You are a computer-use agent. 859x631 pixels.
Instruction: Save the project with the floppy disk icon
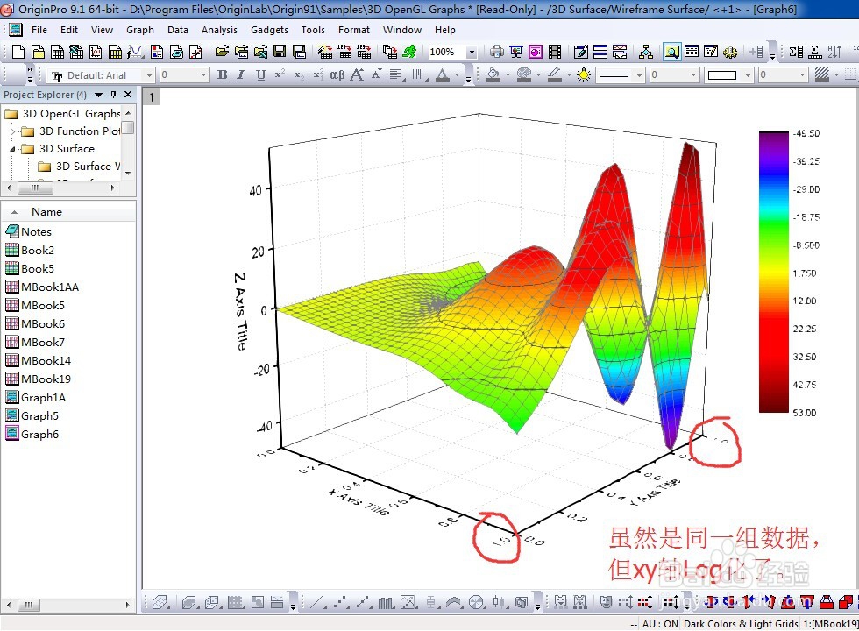click(x=280, y=52)
